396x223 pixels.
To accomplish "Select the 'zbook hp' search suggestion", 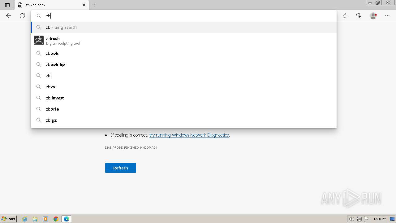I will [184, 64].
